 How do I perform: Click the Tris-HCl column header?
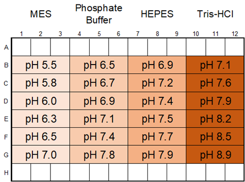215,14
